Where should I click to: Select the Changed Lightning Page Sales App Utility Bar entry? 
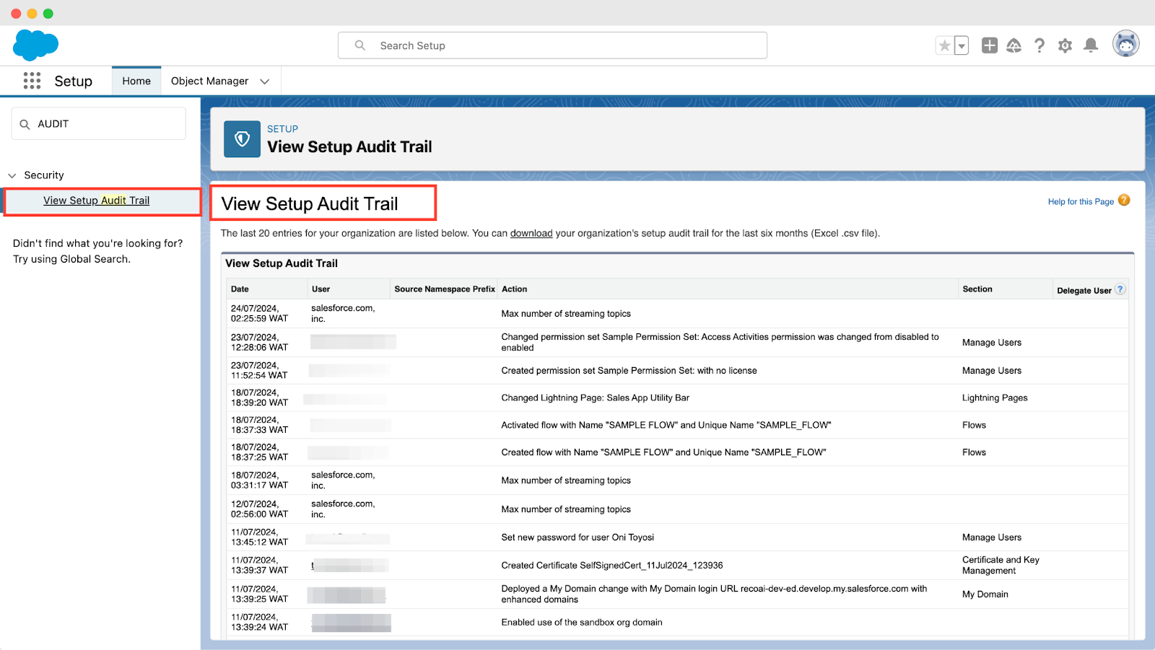click(595, 398)
